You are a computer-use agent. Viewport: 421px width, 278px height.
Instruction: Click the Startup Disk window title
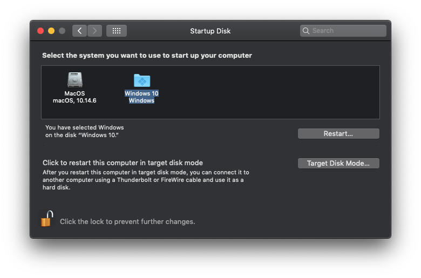[210, 31]
